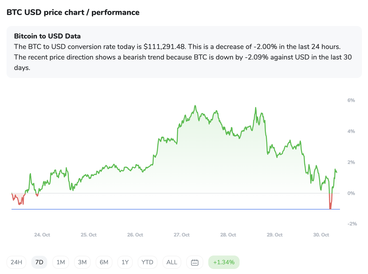
Task: Click the 27. Oct date label
Action: pos(181,235)
